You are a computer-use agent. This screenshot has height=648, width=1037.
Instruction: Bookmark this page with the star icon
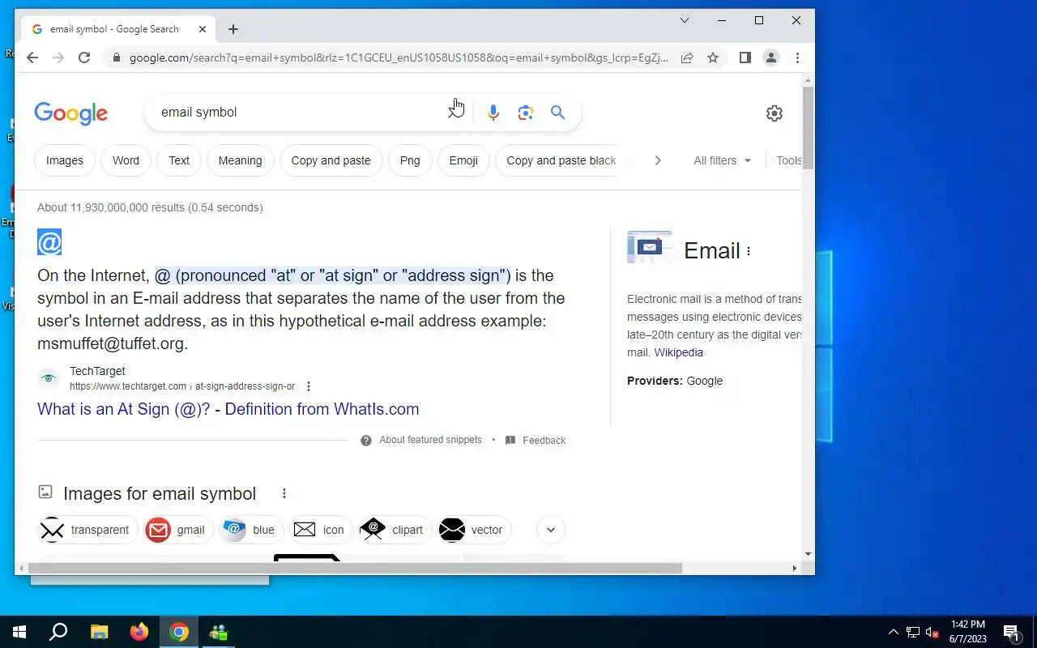pos(713,58)
